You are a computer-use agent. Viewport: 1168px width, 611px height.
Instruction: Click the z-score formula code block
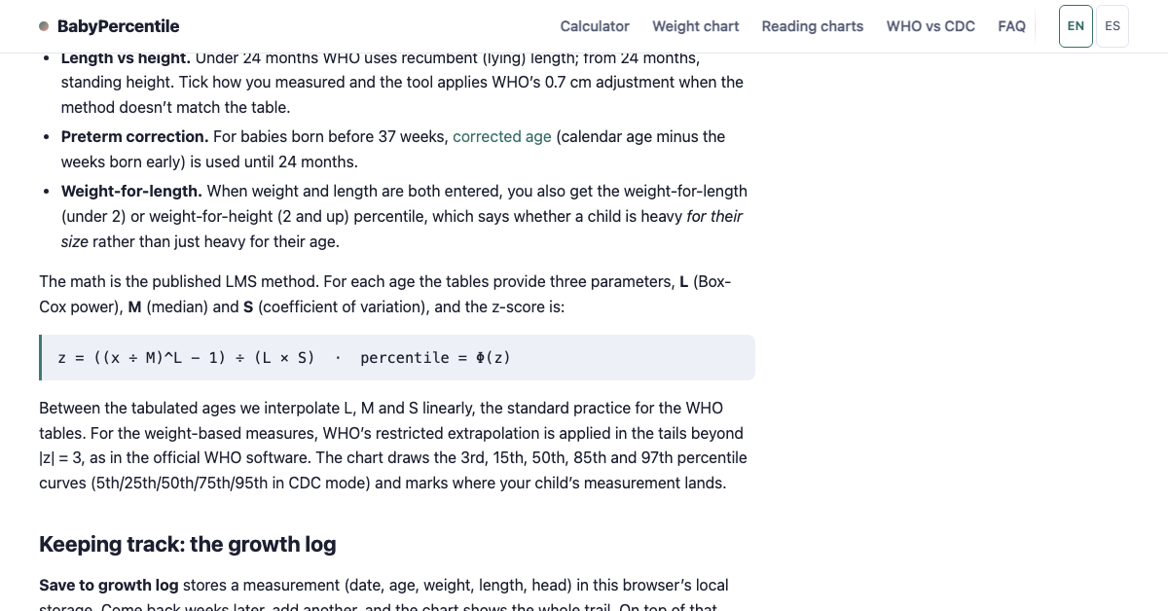coord(397,357)
